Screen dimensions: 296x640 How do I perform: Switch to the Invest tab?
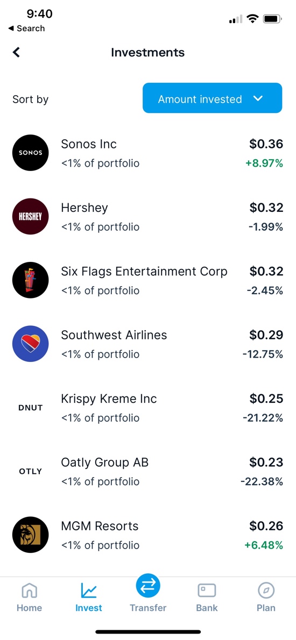(x=89, y=597)
